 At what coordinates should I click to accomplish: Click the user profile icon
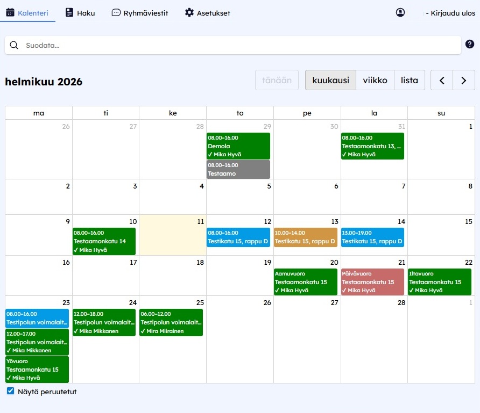[400, 12]
